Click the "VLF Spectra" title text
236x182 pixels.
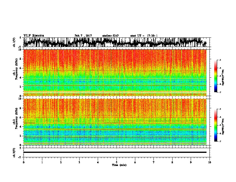[x=34, y=35]
